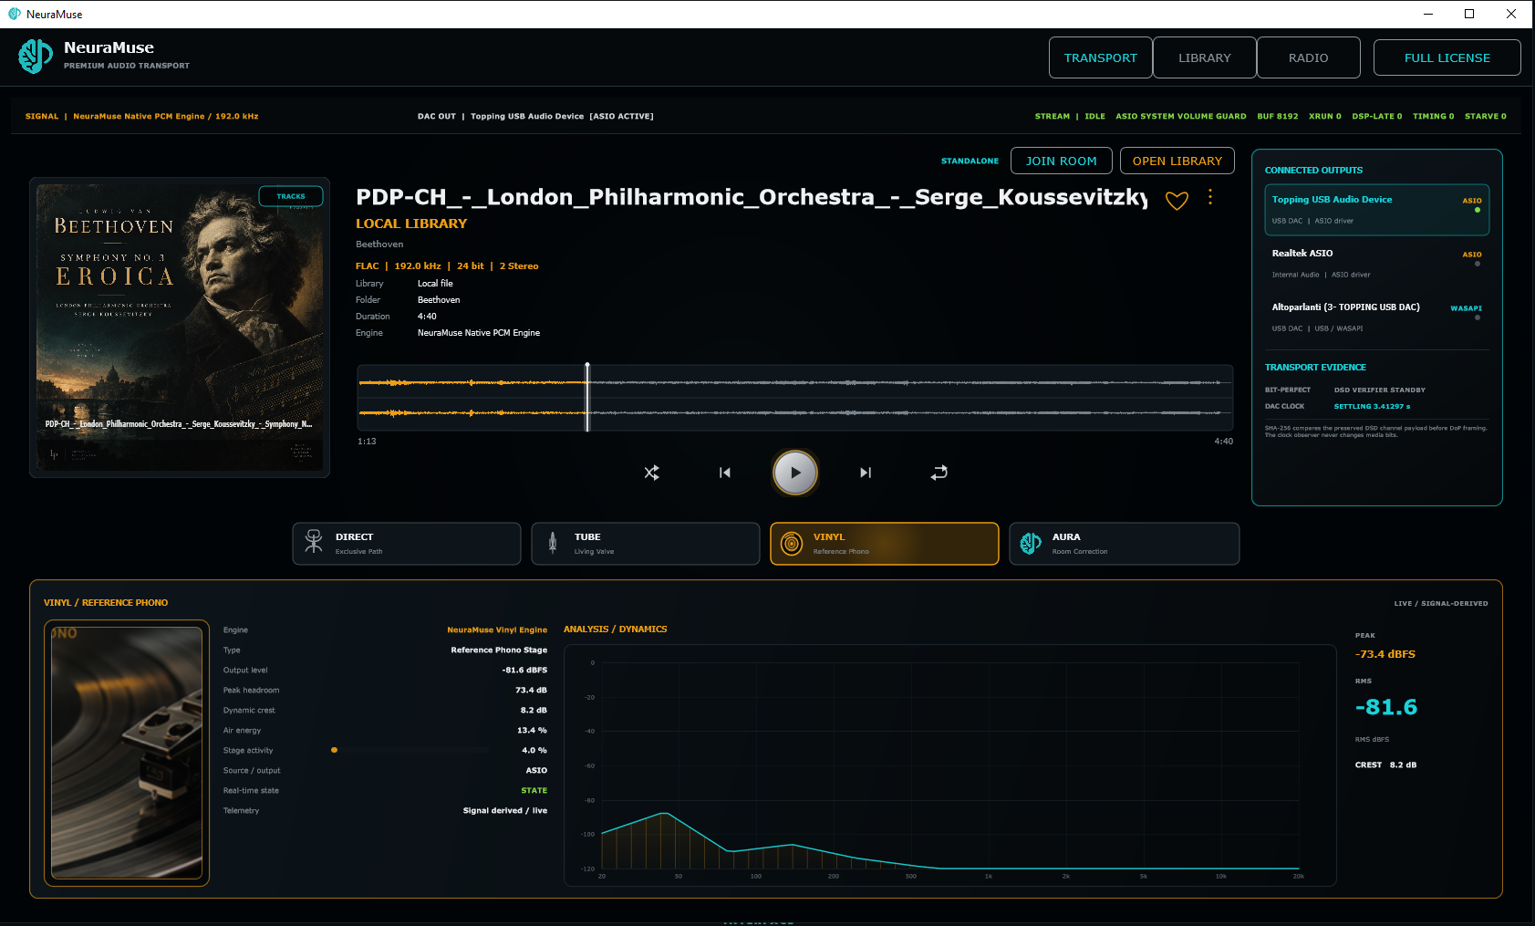Toggle shuffle playback

[651, 473]
